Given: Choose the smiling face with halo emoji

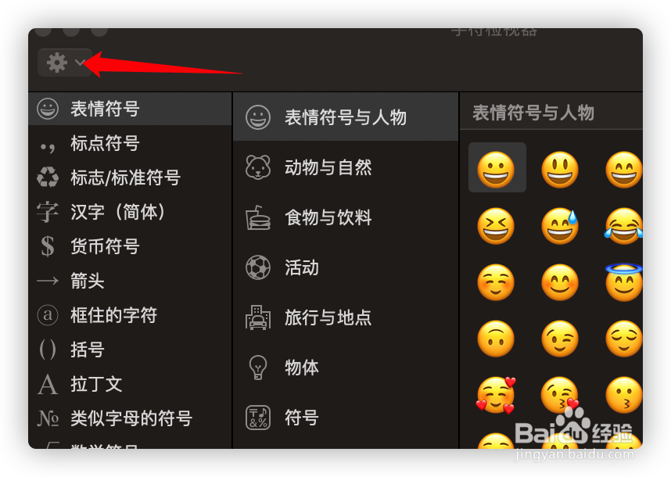Looking at the screenshot, I should point(623,282).
